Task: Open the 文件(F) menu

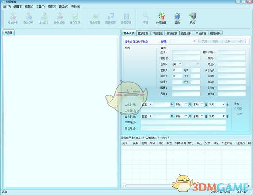Action: coord(7,7)
